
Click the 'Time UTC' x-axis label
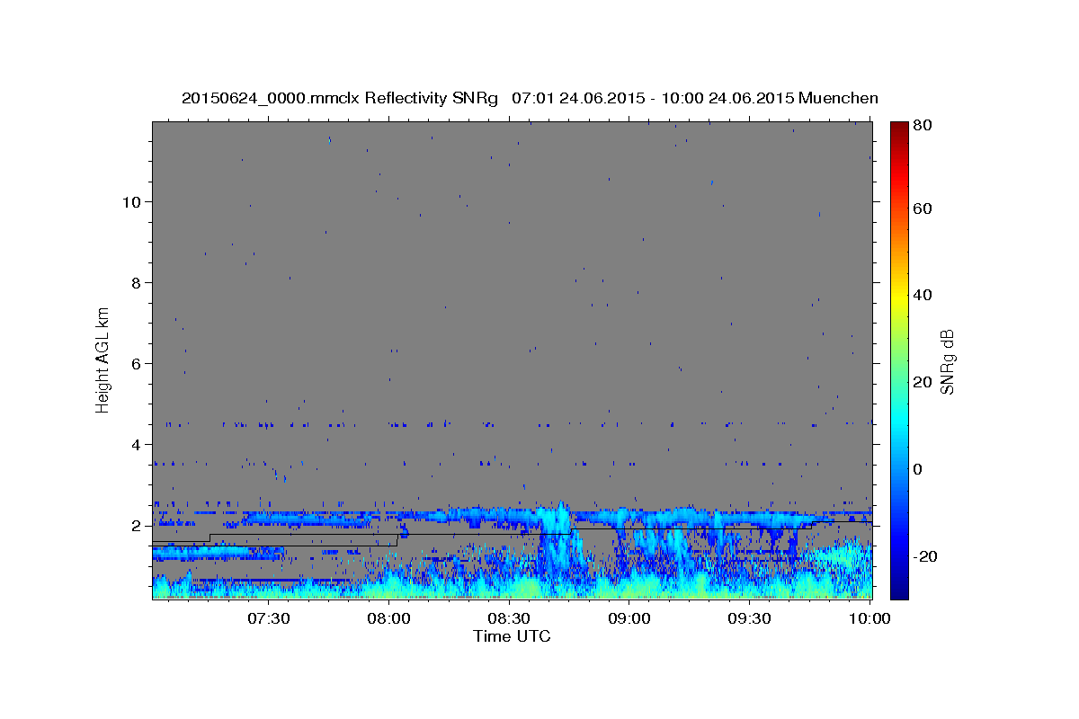(x=512, y=635)
